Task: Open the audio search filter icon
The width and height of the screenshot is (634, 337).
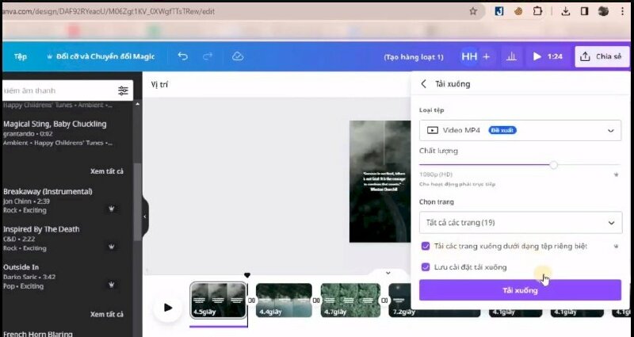Action: tap(123, 90)
